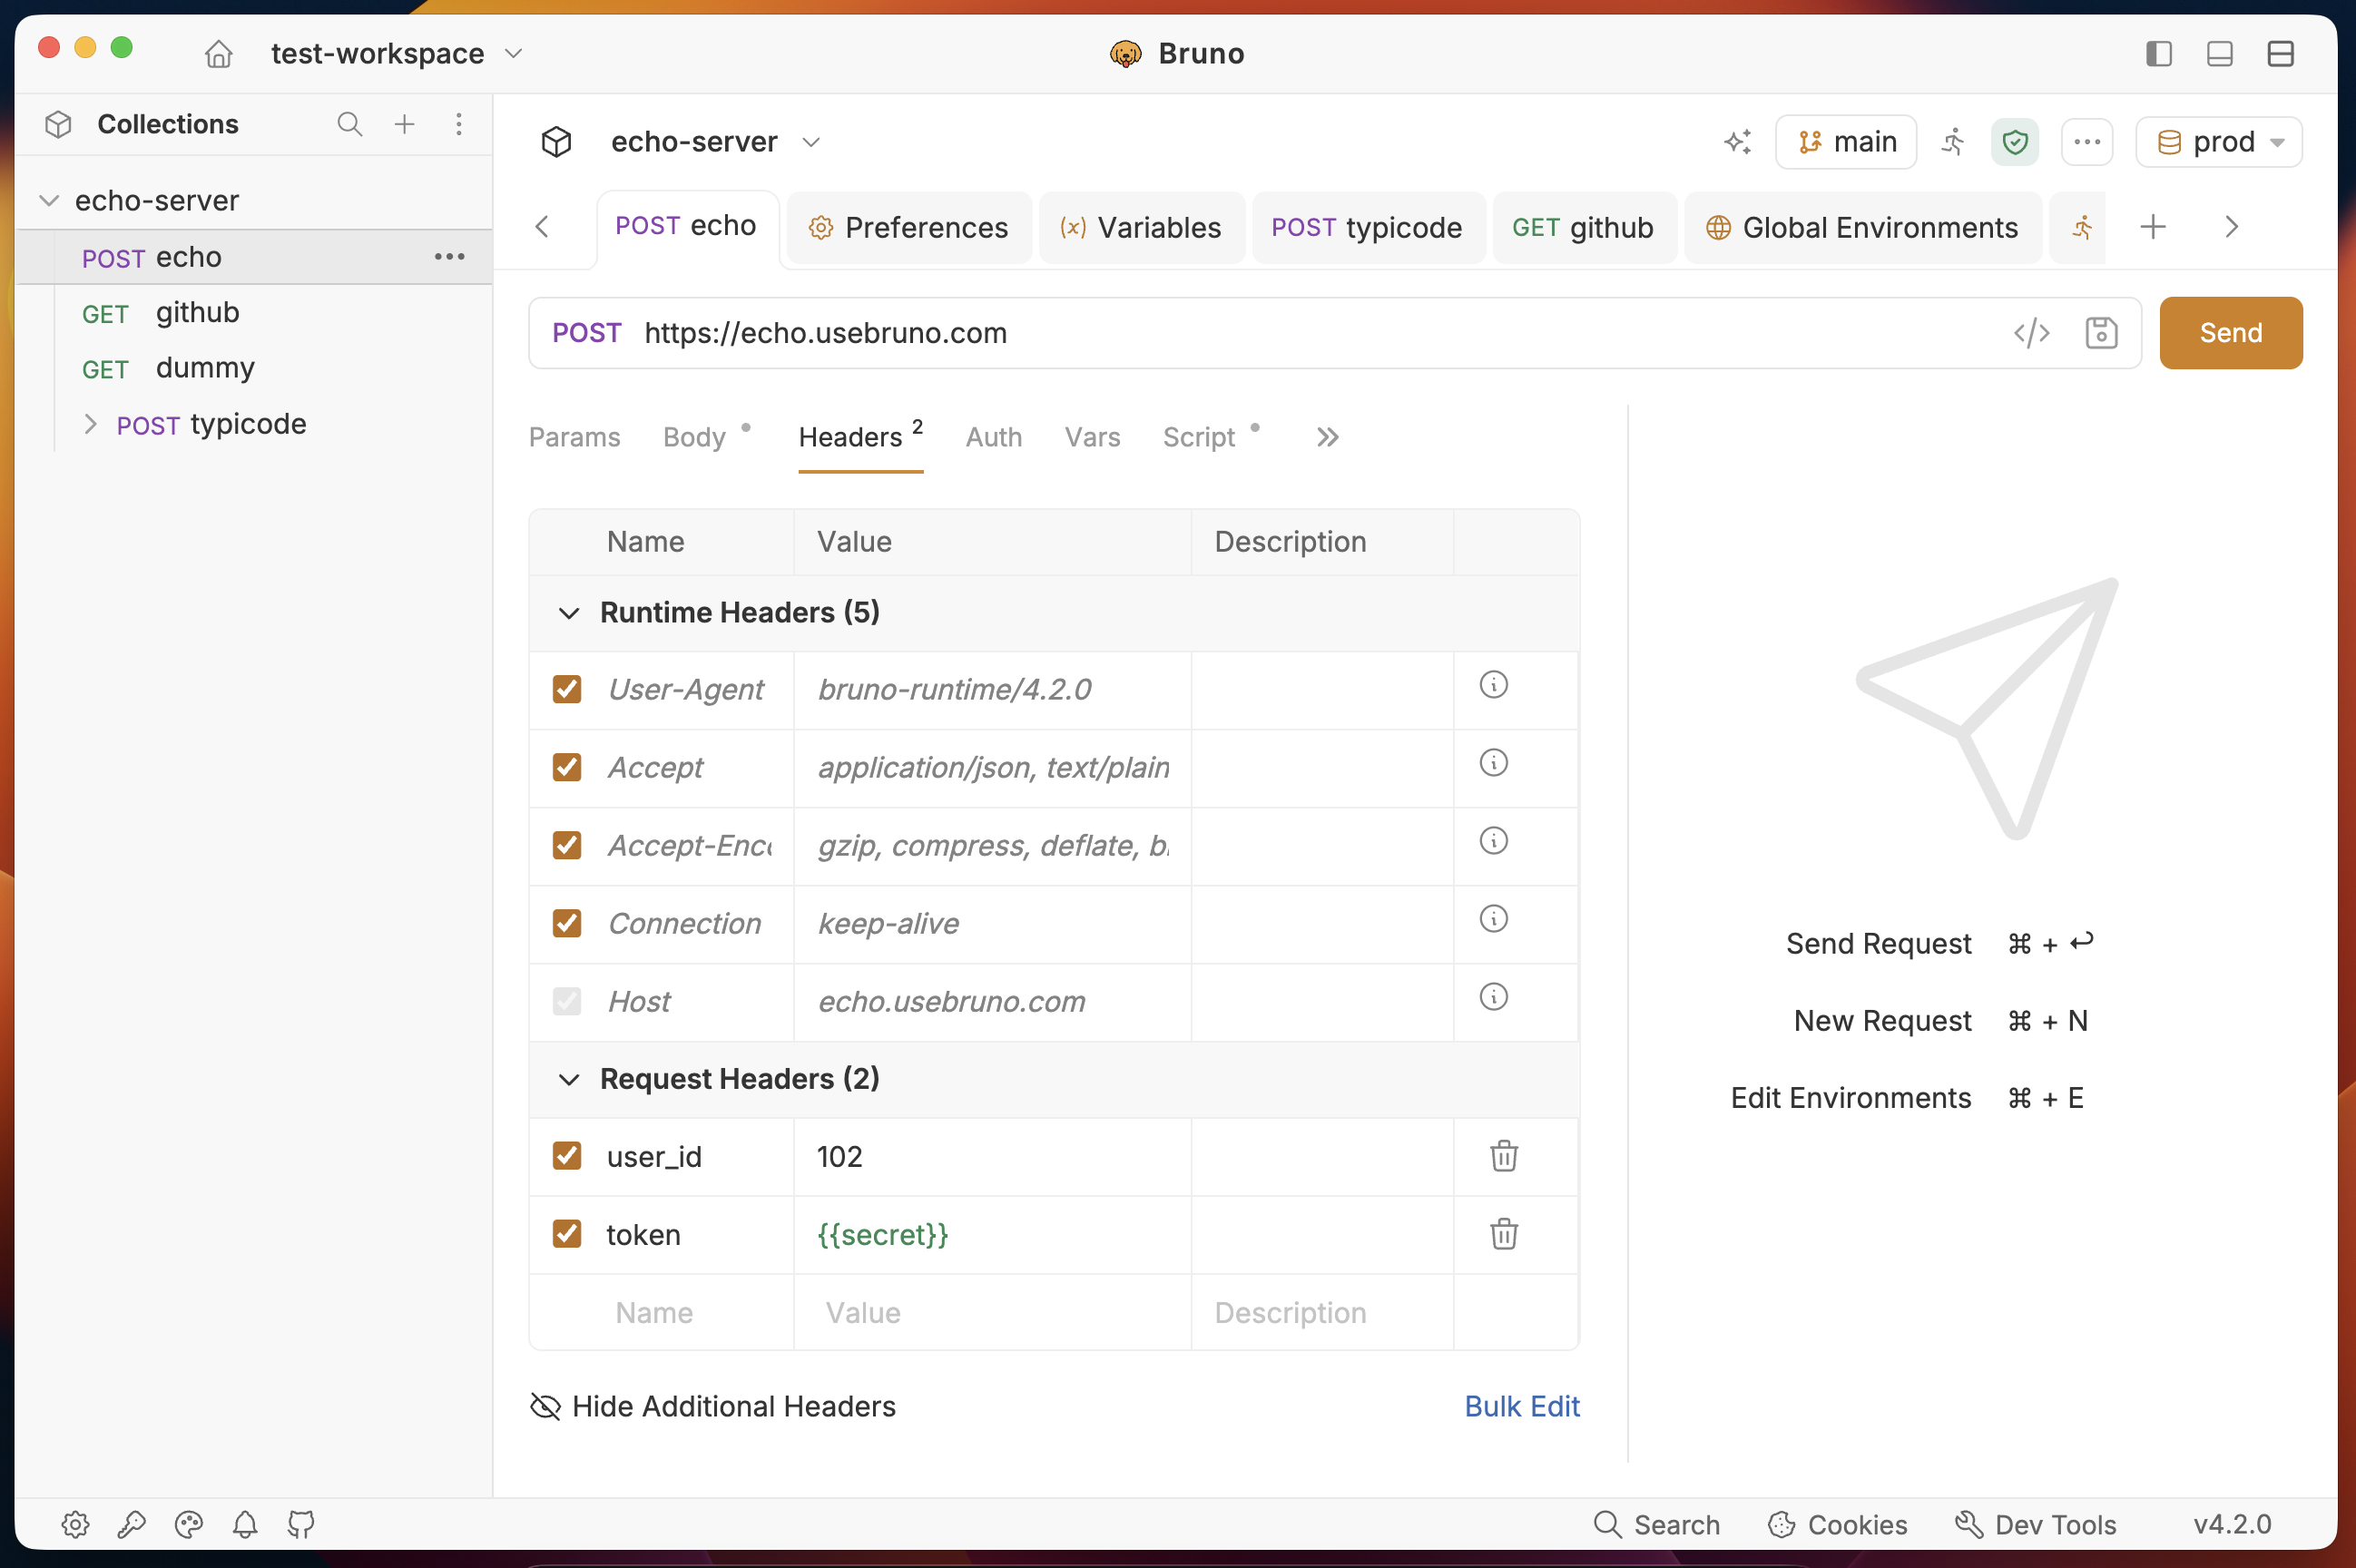Delete the token header row
Viewport: 2356px width, 1568px height.
coord(1504,1234)
